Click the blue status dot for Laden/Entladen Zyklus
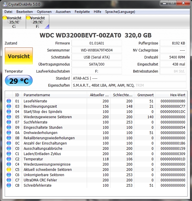 [9, 154]
